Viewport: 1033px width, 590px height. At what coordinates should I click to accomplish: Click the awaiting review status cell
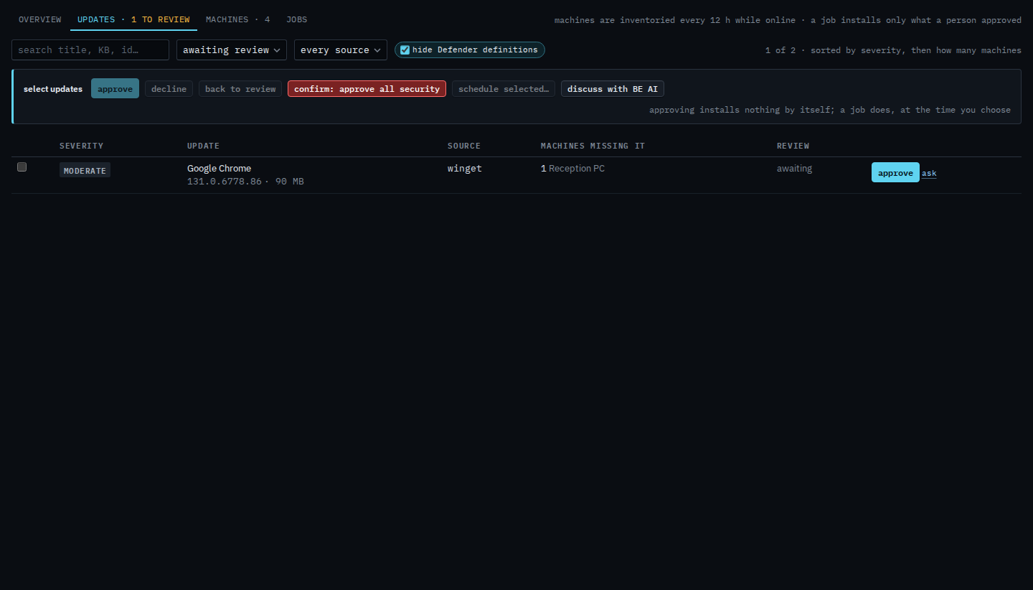click(x=794, y=169)
